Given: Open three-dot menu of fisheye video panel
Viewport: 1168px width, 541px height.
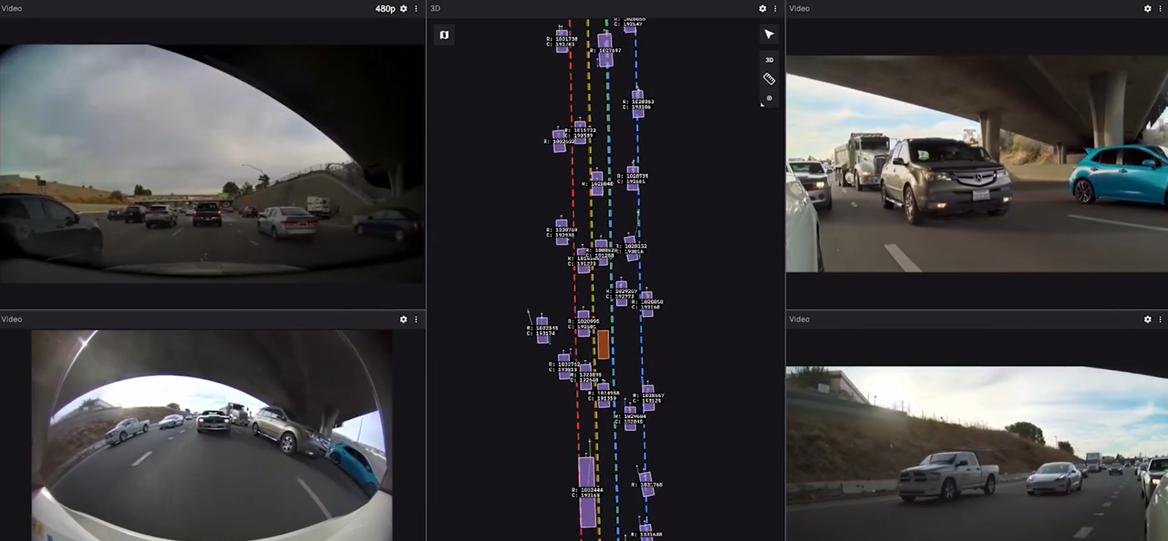Looking at the screenshot, I should click(x=416, y=319).
